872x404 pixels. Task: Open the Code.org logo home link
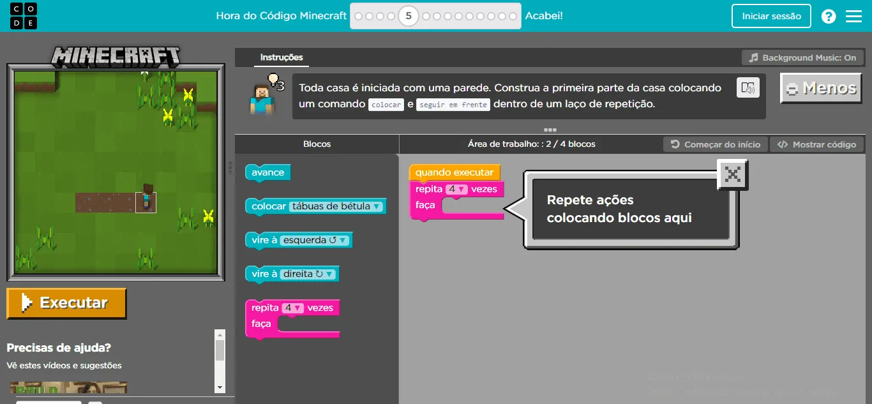tap(24, 16)
